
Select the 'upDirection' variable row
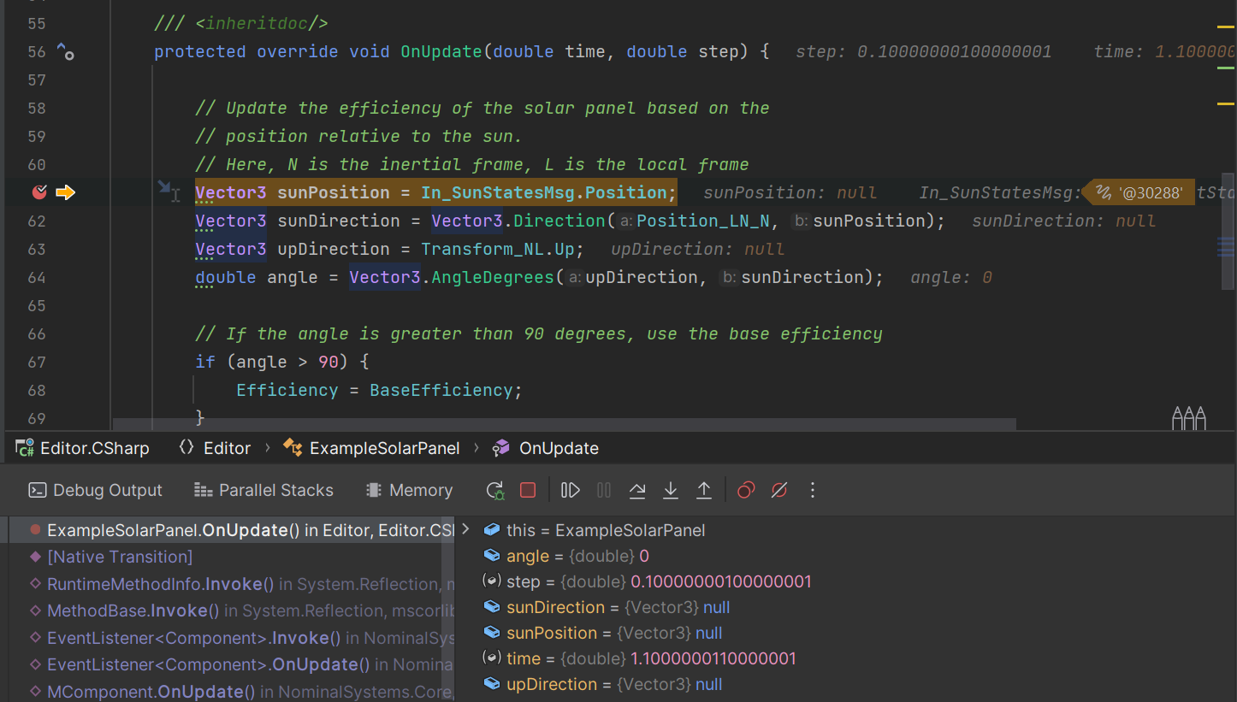click(846, 684)
